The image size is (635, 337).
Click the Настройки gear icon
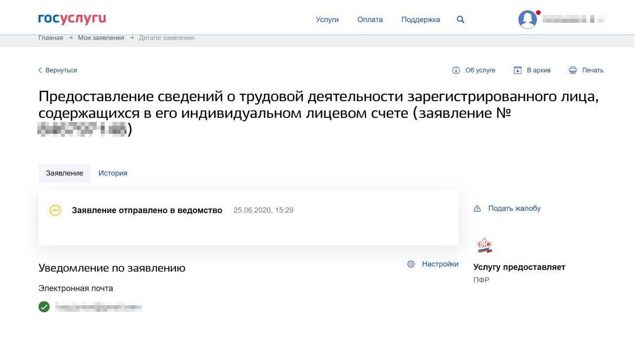(411, 264)
